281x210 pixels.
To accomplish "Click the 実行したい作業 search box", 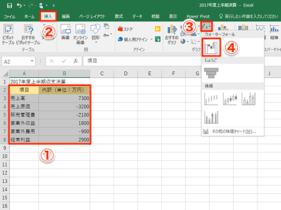I will click(249, 16).
